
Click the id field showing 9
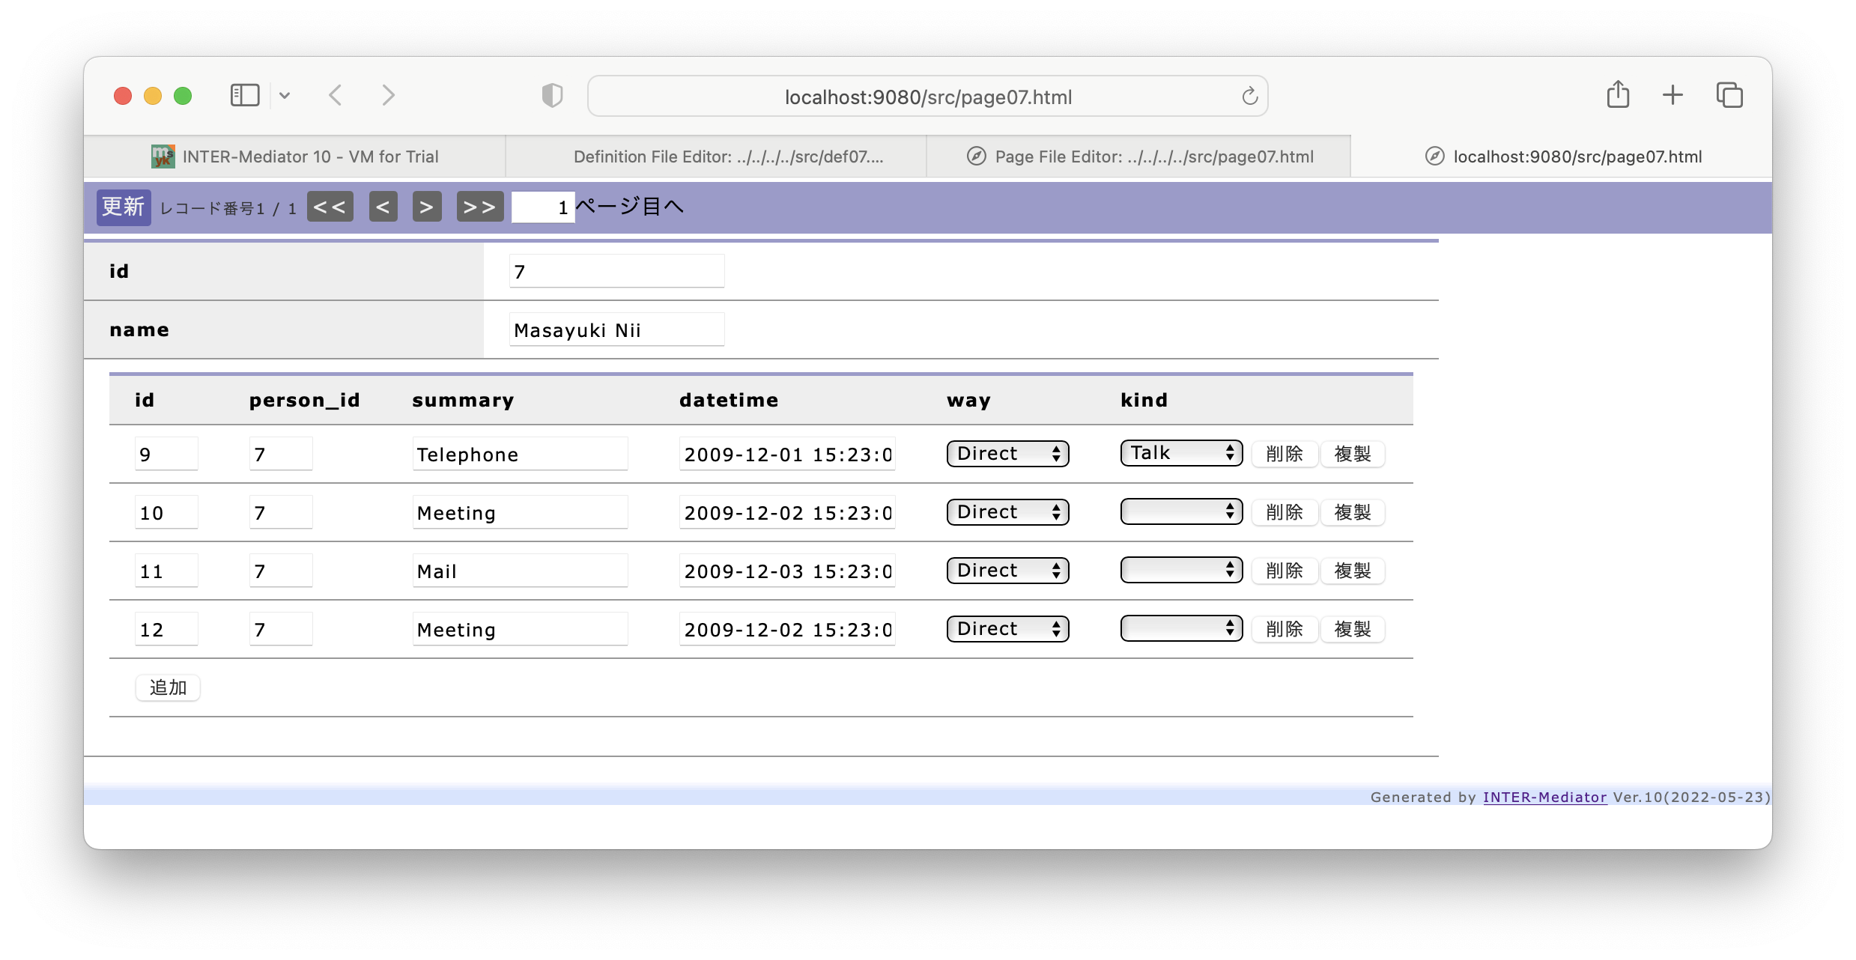pos(166,454)
